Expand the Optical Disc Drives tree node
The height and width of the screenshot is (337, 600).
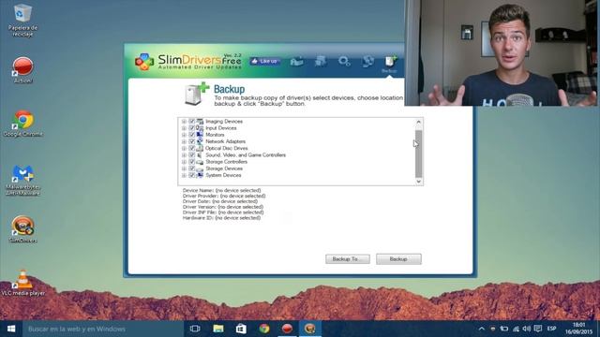click(x=184, y=149)
